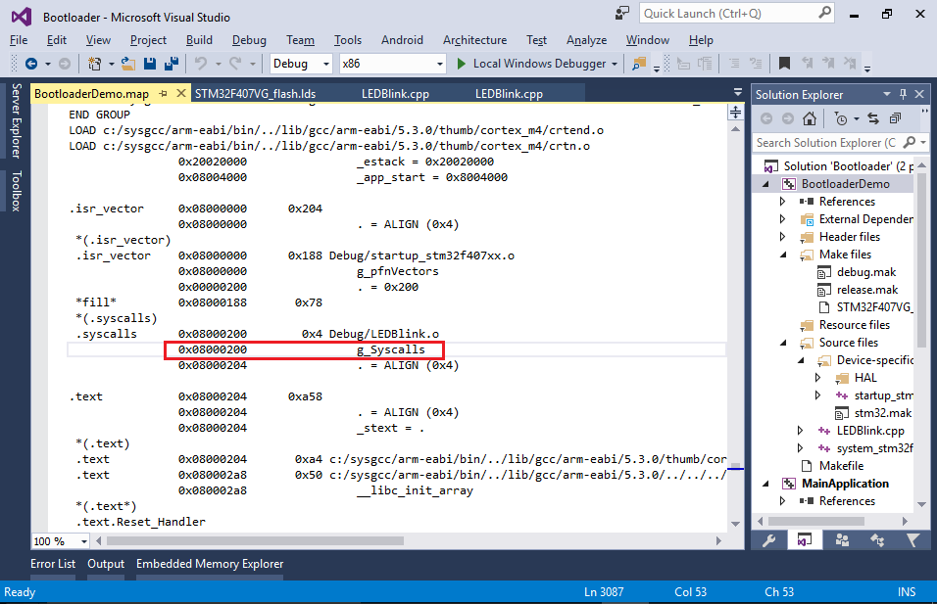Click the Undo arrow icon
This screenshot has height=604, width=937.
pos(201,64)
